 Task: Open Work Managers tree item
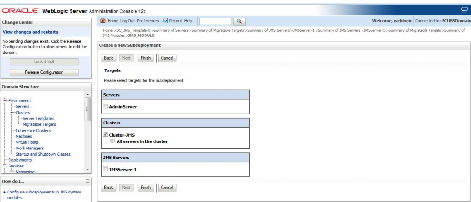pyautogui.click(x=29, y=149)
